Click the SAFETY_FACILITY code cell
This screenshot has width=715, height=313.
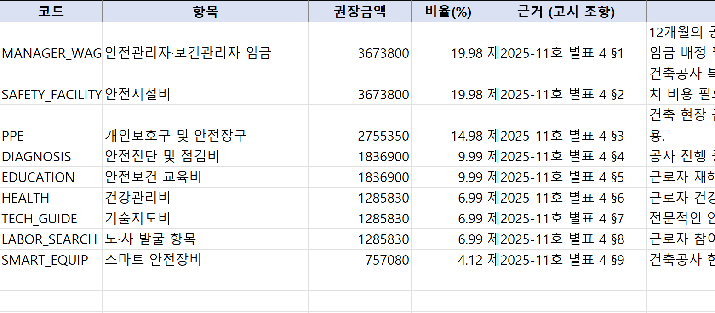(x=51, y=84)
